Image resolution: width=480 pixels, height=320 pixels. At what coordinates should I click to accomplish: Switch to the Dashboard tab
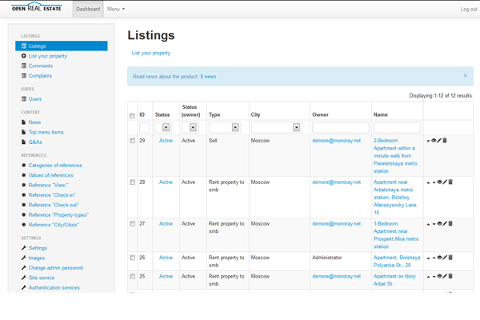[88, 9]
